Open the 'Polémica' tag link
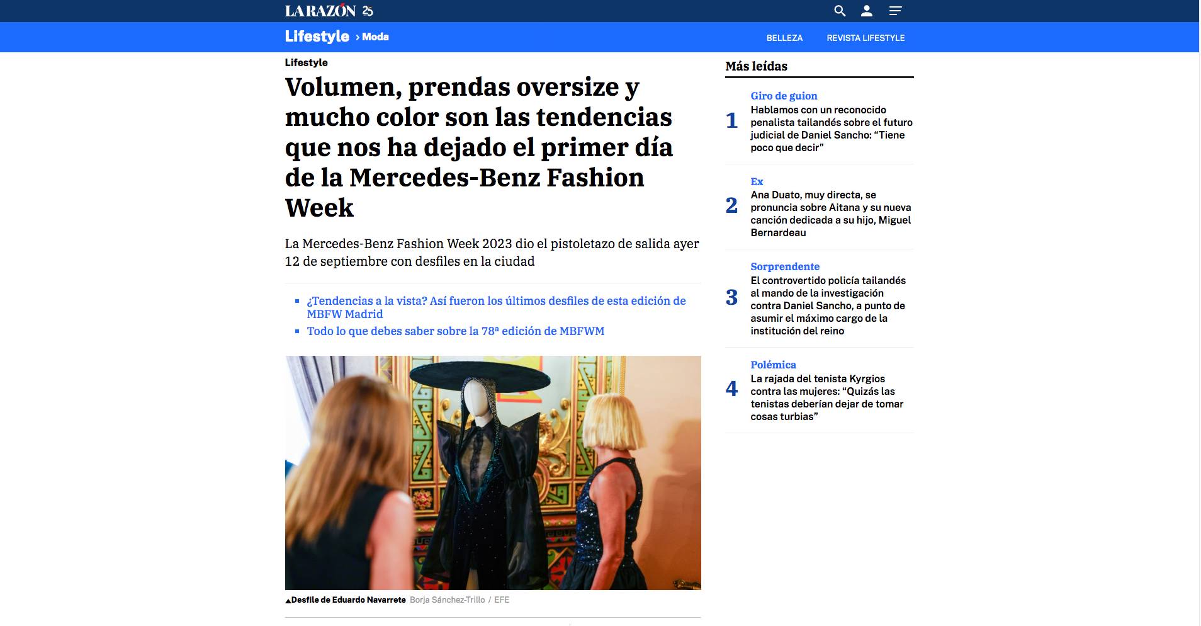Screen dimensions: 1201x626 [773, 365]
